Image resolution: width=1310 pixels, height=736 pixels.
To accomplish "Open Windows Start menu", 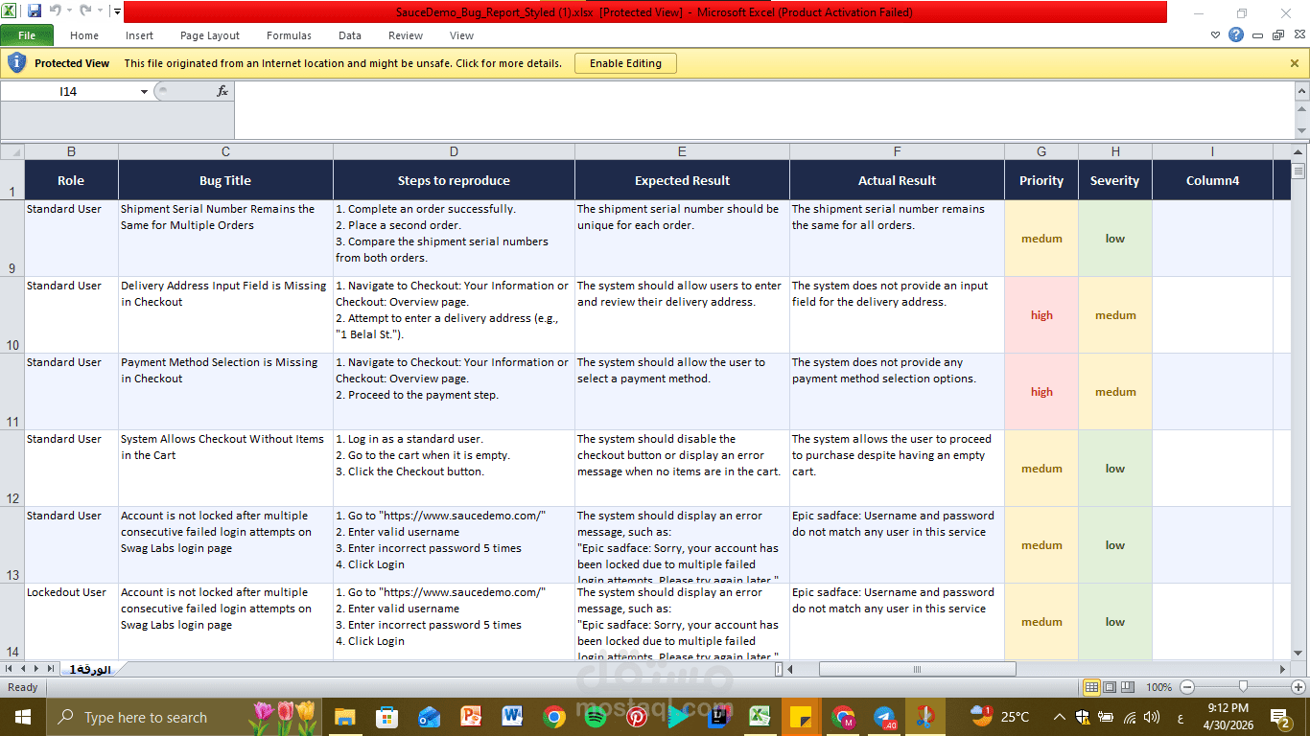I will pos(22,717).
